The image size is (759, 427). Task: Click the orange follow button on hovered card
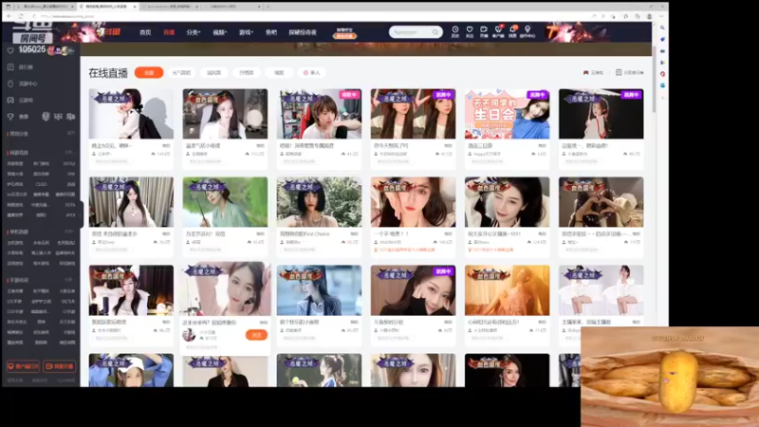[256, 335]
